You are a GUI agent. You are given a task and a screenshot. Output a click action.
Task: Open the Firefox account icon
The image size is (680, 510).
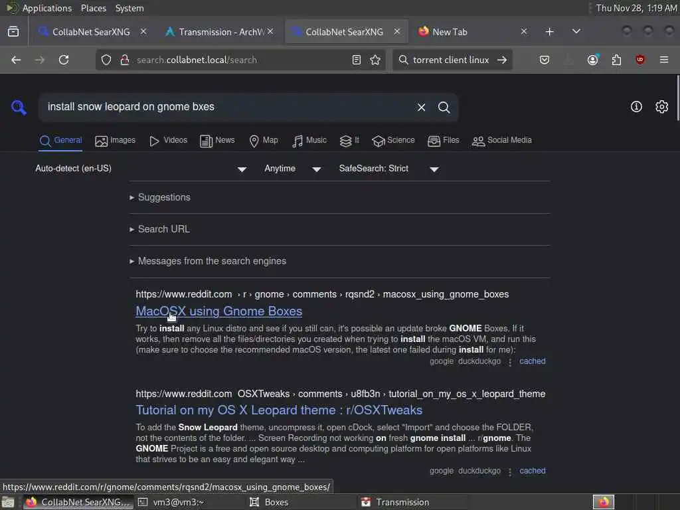pyautogui.click(x=593, y=60)
